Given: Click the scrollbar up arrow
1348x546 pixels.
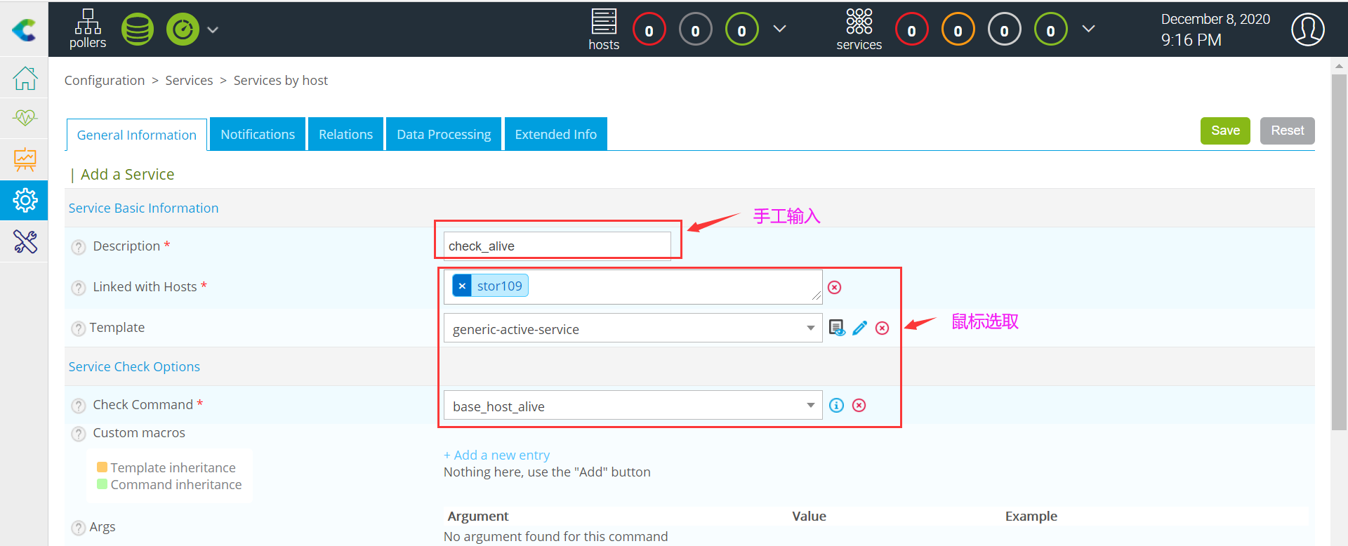Looking at the screenshot, I should [1339, 66].
